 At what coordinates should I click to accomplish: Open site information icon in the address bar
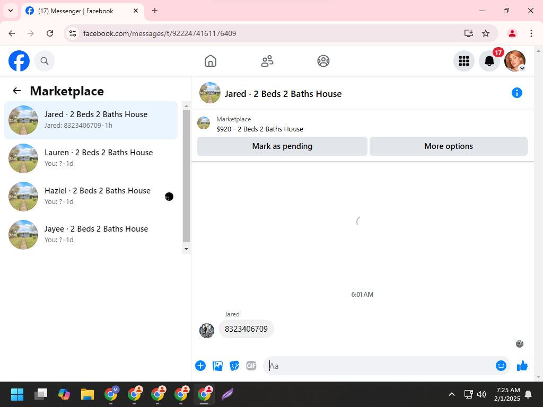tap(73, 33)
